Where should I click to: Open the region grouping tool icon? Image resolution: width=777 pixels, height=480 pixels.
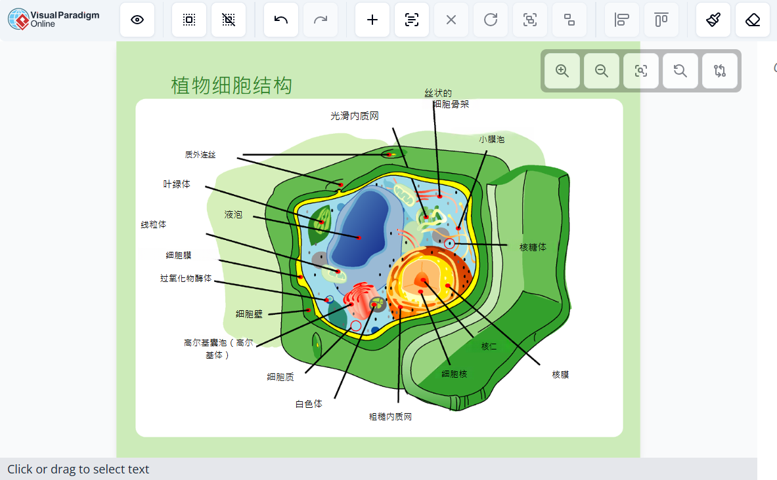coord(569,20)
